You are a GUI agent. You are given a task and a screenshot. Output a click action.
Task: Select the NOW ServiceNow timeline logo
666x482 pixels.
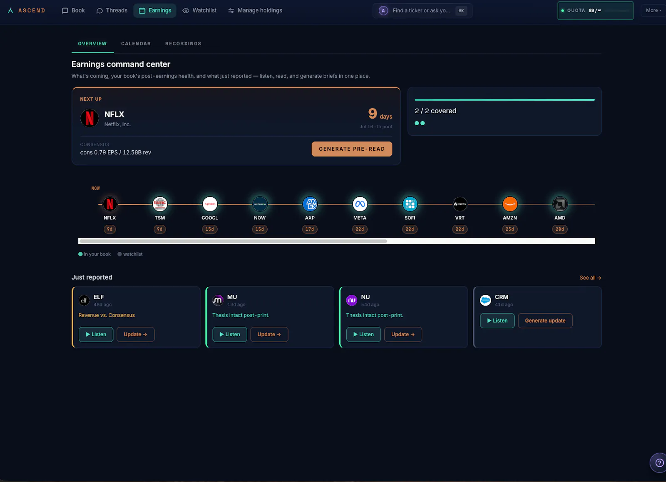tap(260, 204)
